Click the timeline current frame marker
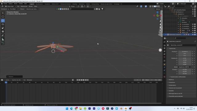 pos(6,82)
